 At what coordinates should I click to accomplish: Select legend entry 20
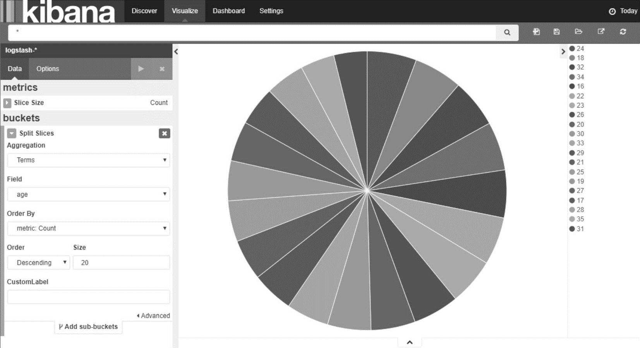click(577, 125)
